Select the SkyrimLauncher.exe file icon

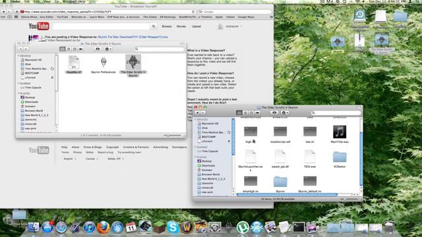coord(251,157)
